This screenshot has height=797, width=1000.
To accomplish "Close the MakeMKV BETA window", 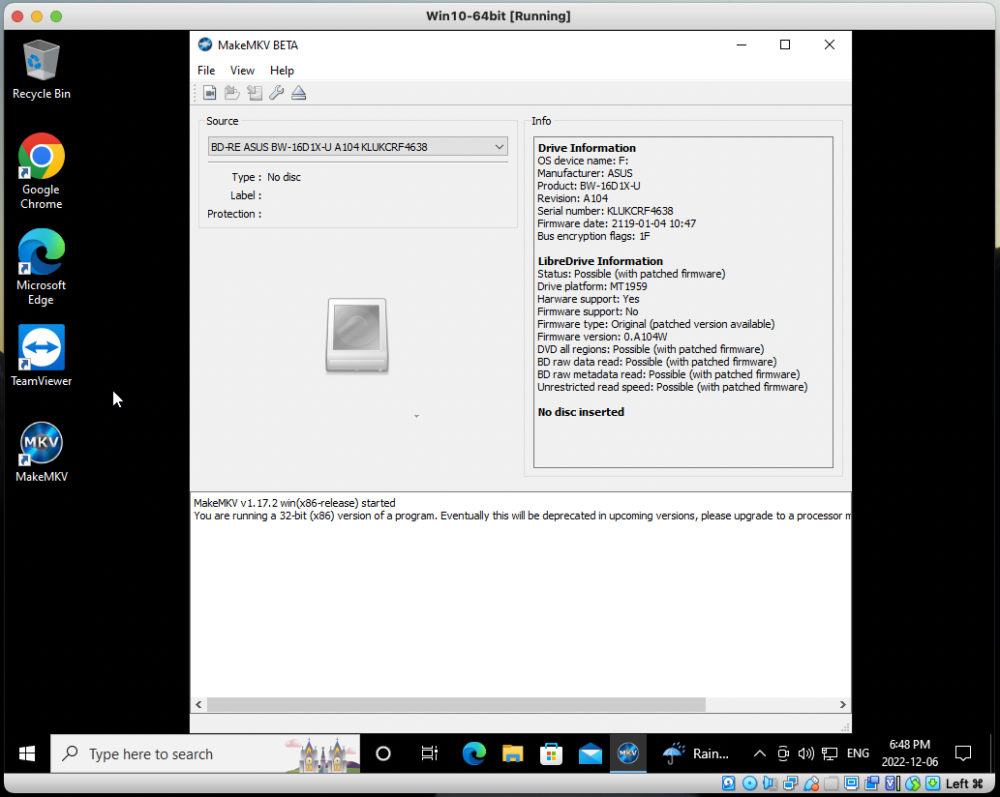I will (x=829, y=44).
